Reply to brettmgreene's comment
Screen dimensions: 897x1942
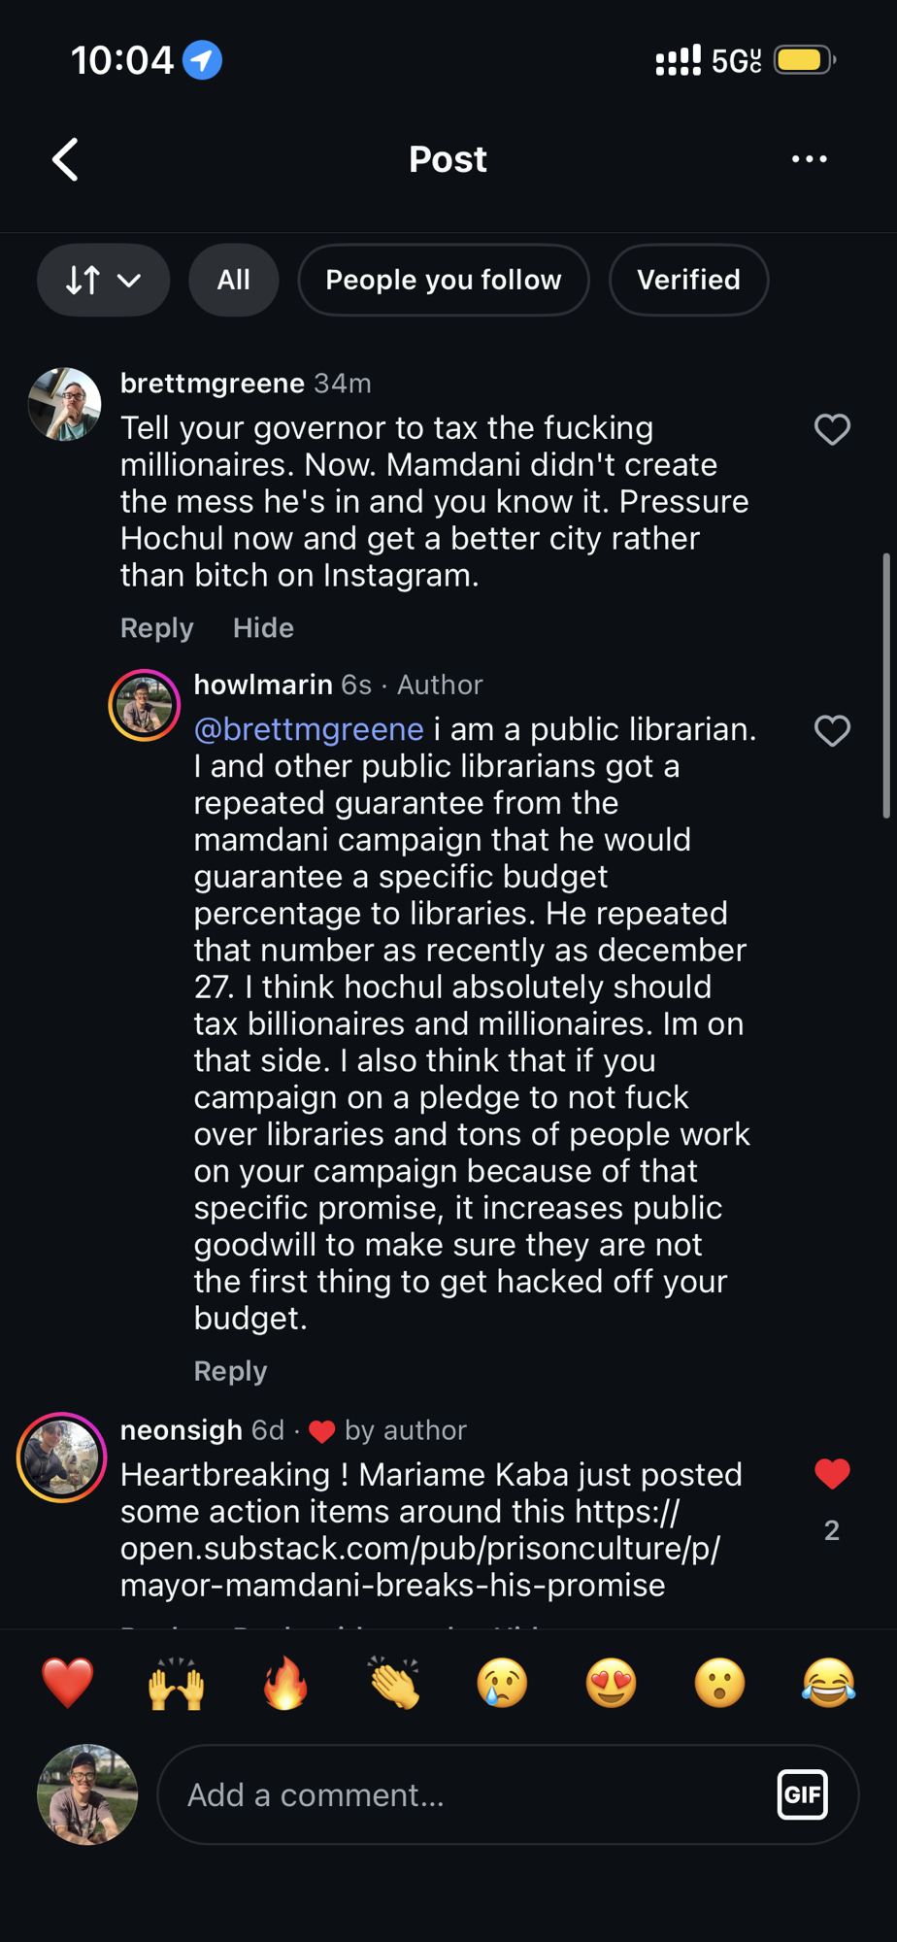[156, 628]
